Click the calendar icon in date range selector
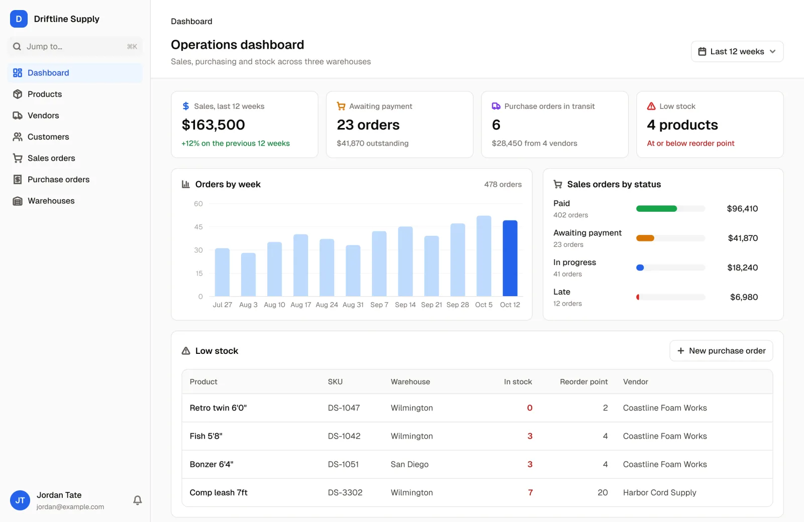Image resolution: width=804 pixels, height=522 pixels. click(x=702, y=51)
